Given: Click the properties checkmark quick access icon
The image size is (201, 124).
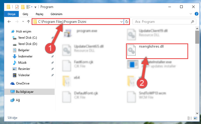Looking at the screenshot, I should (x=17, y=7).
